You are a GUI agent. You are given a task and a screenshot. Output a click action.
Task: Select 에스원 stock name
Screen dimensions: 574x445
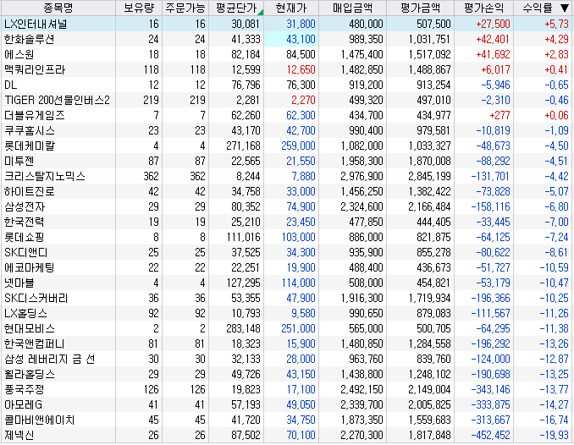pos(19,54)
